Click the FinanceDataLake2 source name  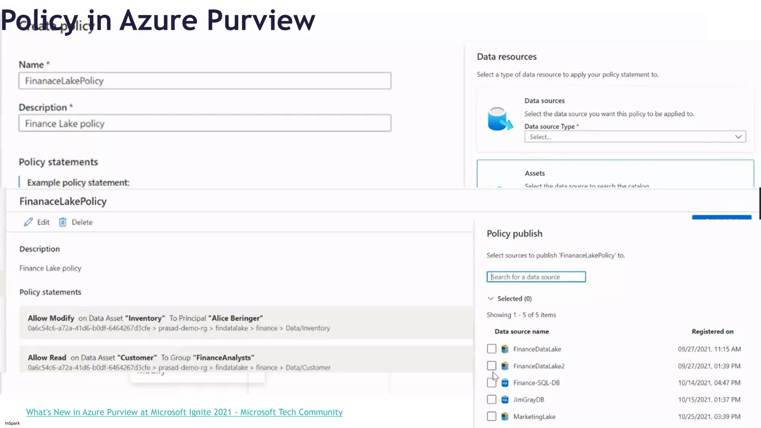click(539, 366)
